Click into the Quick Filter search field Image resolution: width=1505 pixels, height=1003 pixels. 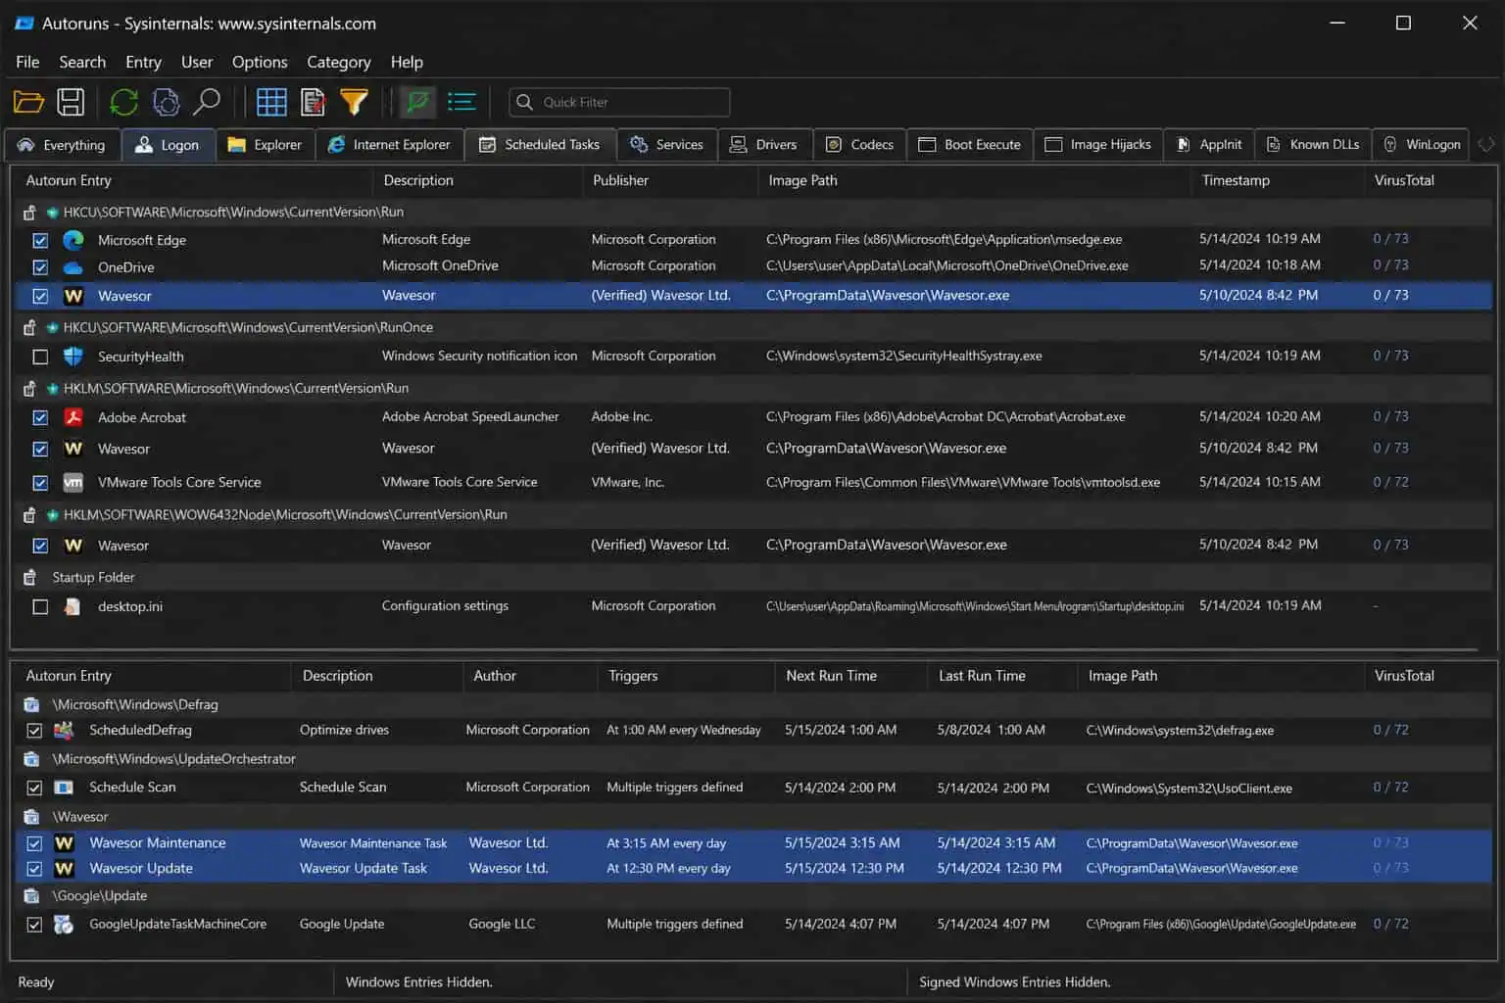tap(619, 102)
